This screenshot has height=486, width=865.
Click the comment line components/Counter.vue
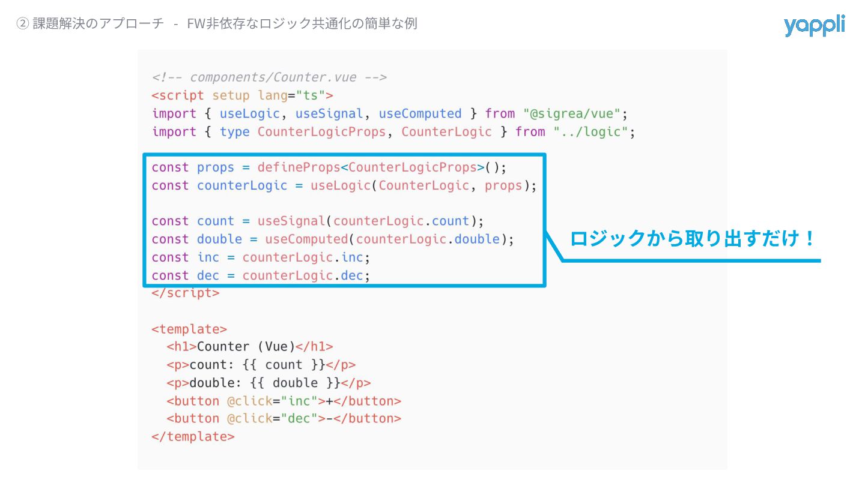pyautogui.click(x=269, y=77)
